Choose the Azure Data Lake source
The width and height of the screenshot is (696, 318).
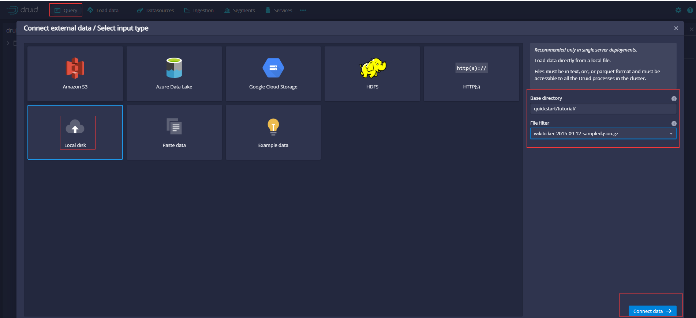pyautogui.click(x=174, y=74)
